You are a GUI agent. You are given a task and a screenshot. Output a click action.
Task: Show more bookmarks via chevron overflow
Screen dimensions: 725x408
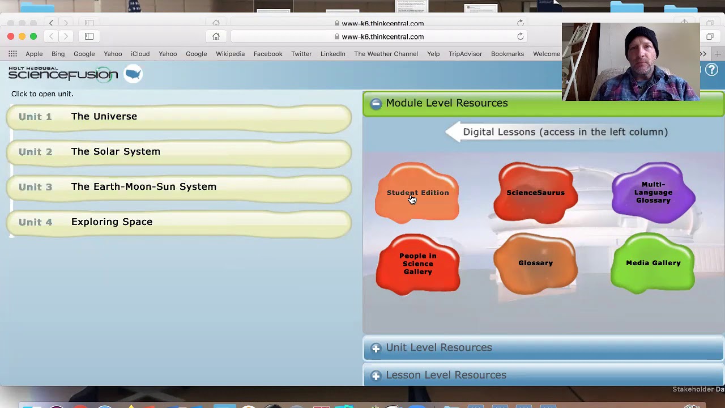703,54
